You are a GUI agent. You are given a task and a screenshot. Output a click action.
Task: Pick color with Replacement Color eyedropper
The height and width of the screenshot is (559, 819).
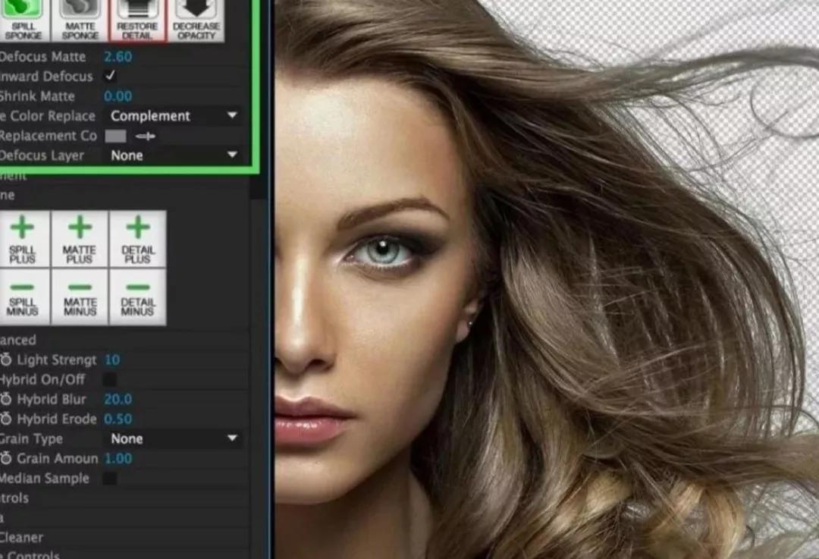click(145, 137)
